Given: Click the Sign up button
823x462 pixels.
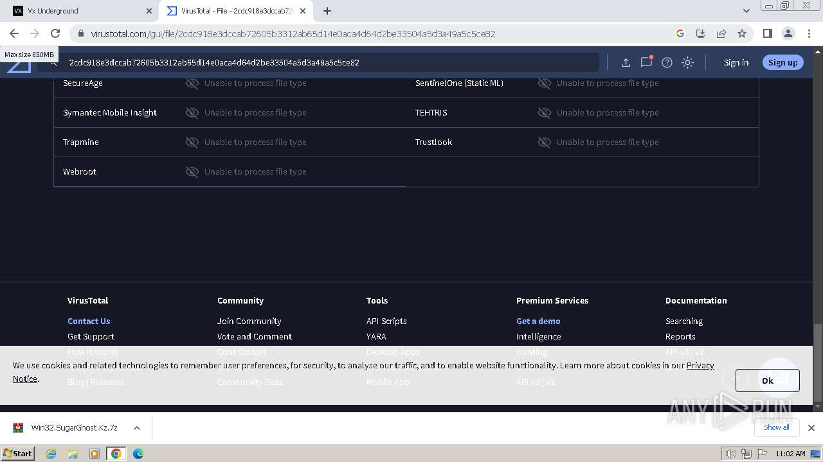Looking at the screenshot, I should click(x=782, y=62).
